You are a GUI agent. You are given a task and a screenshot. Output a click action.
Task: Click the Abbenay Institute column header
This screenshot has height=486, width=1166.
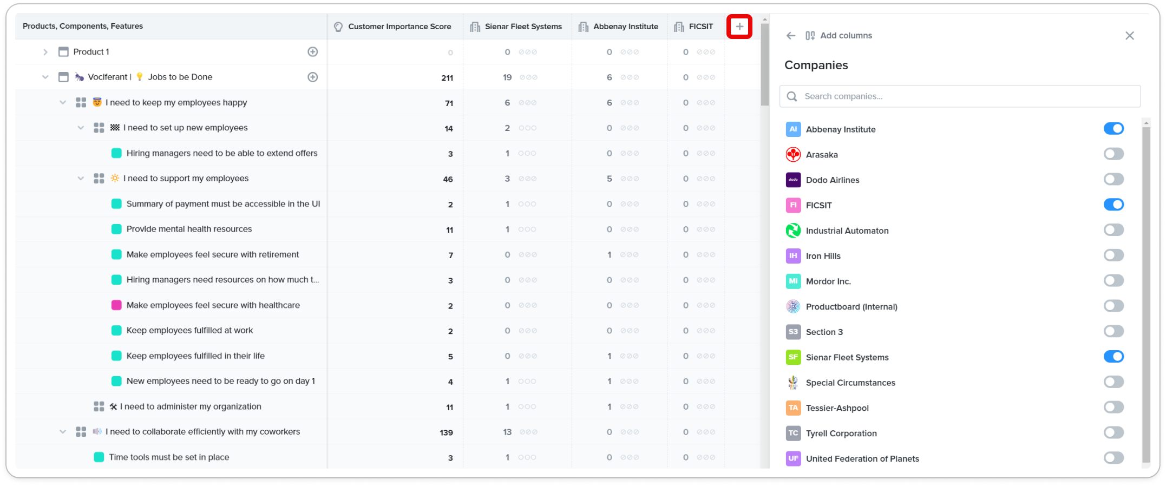pos(619,27)
